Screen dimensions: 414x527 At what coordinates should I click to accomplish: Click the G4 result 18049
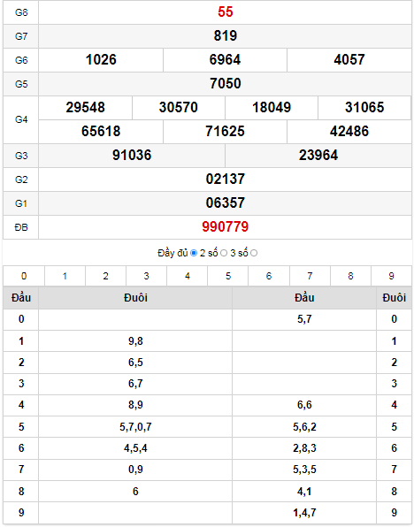click(272, 108)
